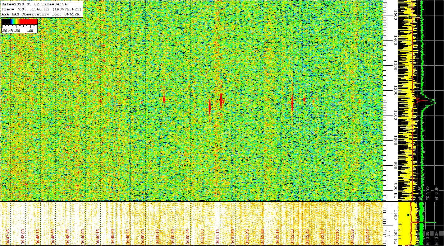
Task: Select the 1100 frequency axis label
Action: (x=395, y=115)
